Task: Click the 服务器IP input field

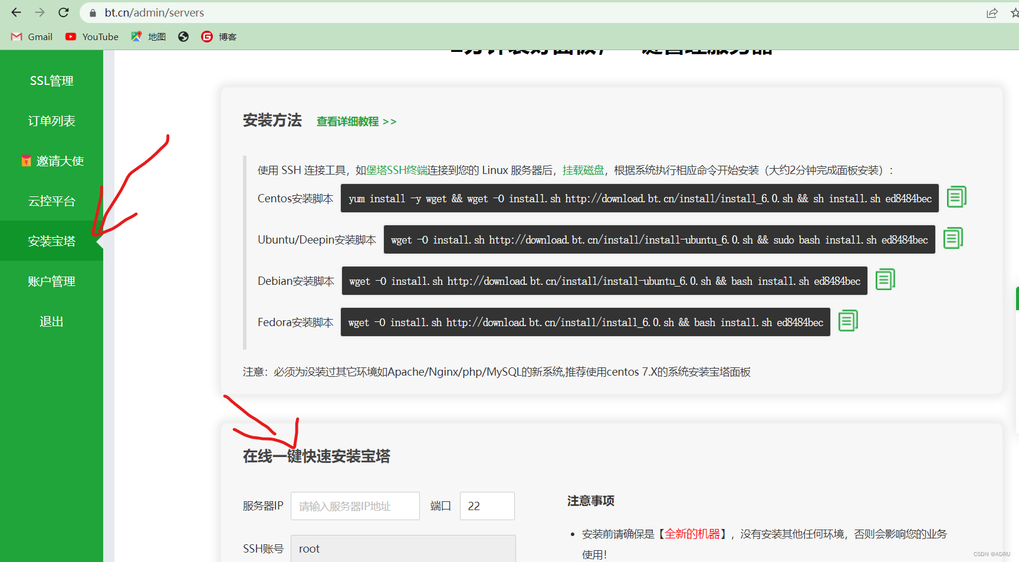Action: 355,506
